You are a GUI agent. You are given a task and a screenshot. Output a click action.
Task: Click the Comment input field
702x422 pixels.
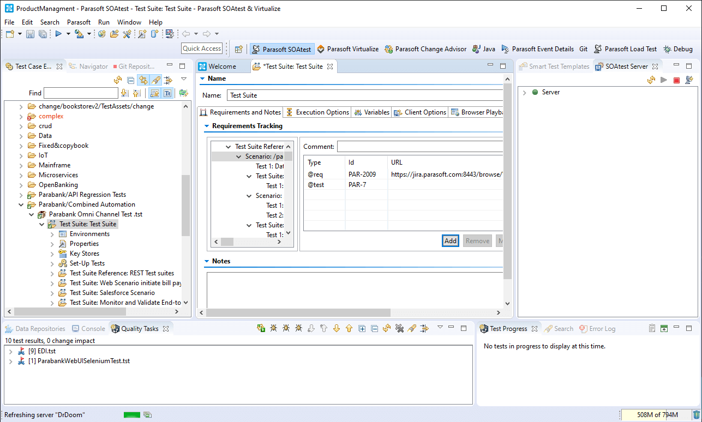[x=419, y=147]
